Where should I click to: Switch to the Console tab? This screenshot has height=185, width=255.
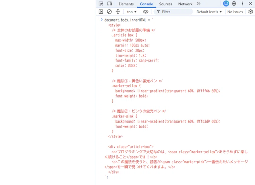(x=146, y=4)
